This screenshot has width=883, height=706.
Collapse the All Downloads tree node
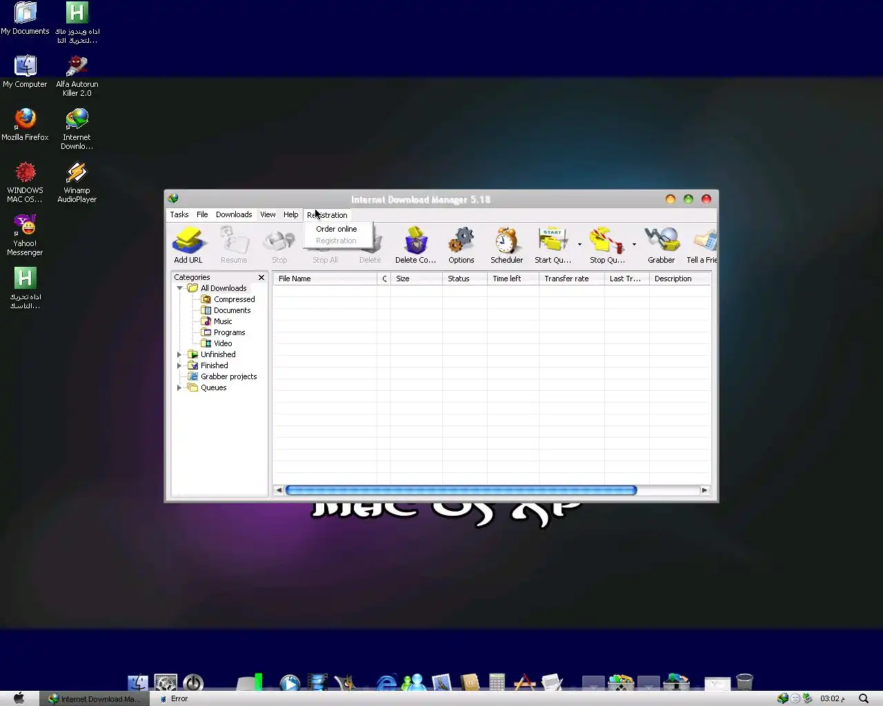[x=180, y=288]
